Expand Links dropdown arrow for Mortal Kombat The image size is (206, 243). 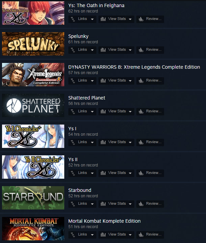click(x=92, y=235)
